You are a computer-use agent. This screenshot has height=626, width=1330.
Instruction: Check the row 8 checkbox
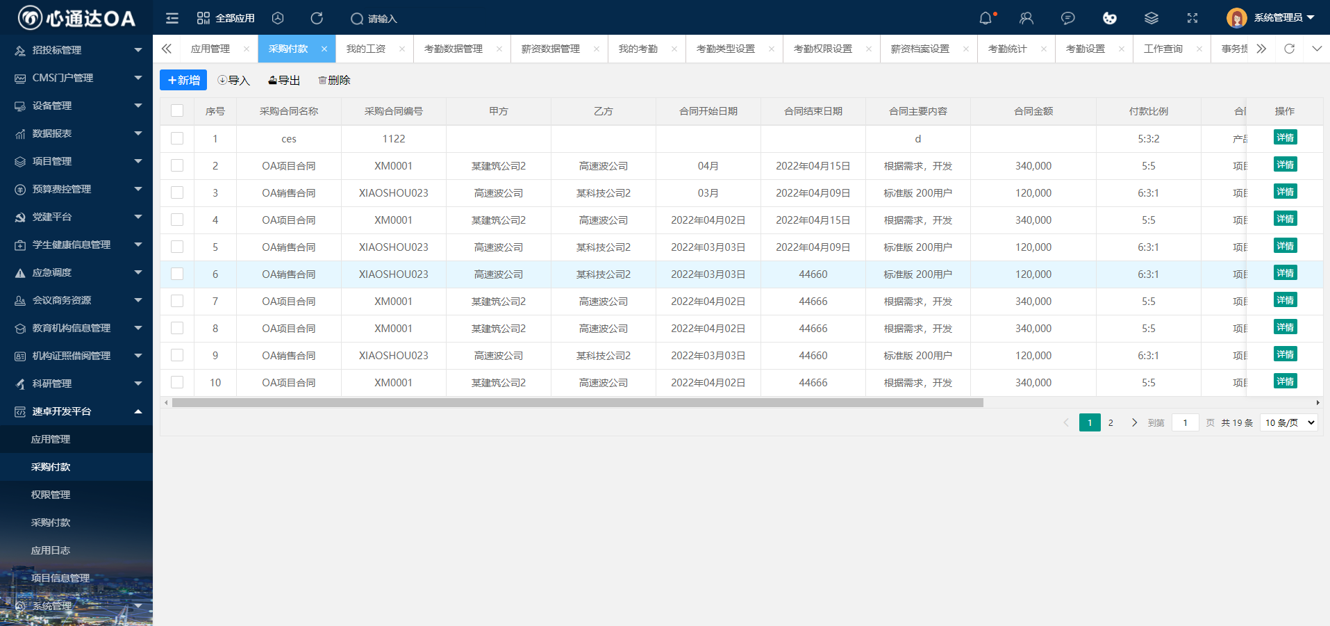[x=177, y=328]
